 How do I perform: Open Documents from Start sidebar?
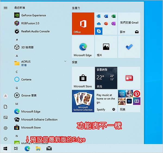[x=5, y=107]
